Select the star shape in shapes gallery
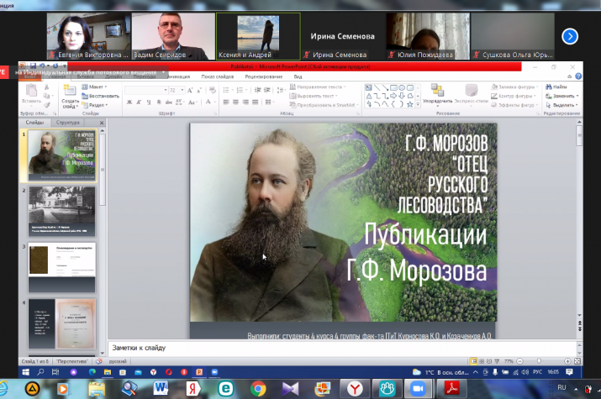 pyautogui.click(x=409, y=104)
